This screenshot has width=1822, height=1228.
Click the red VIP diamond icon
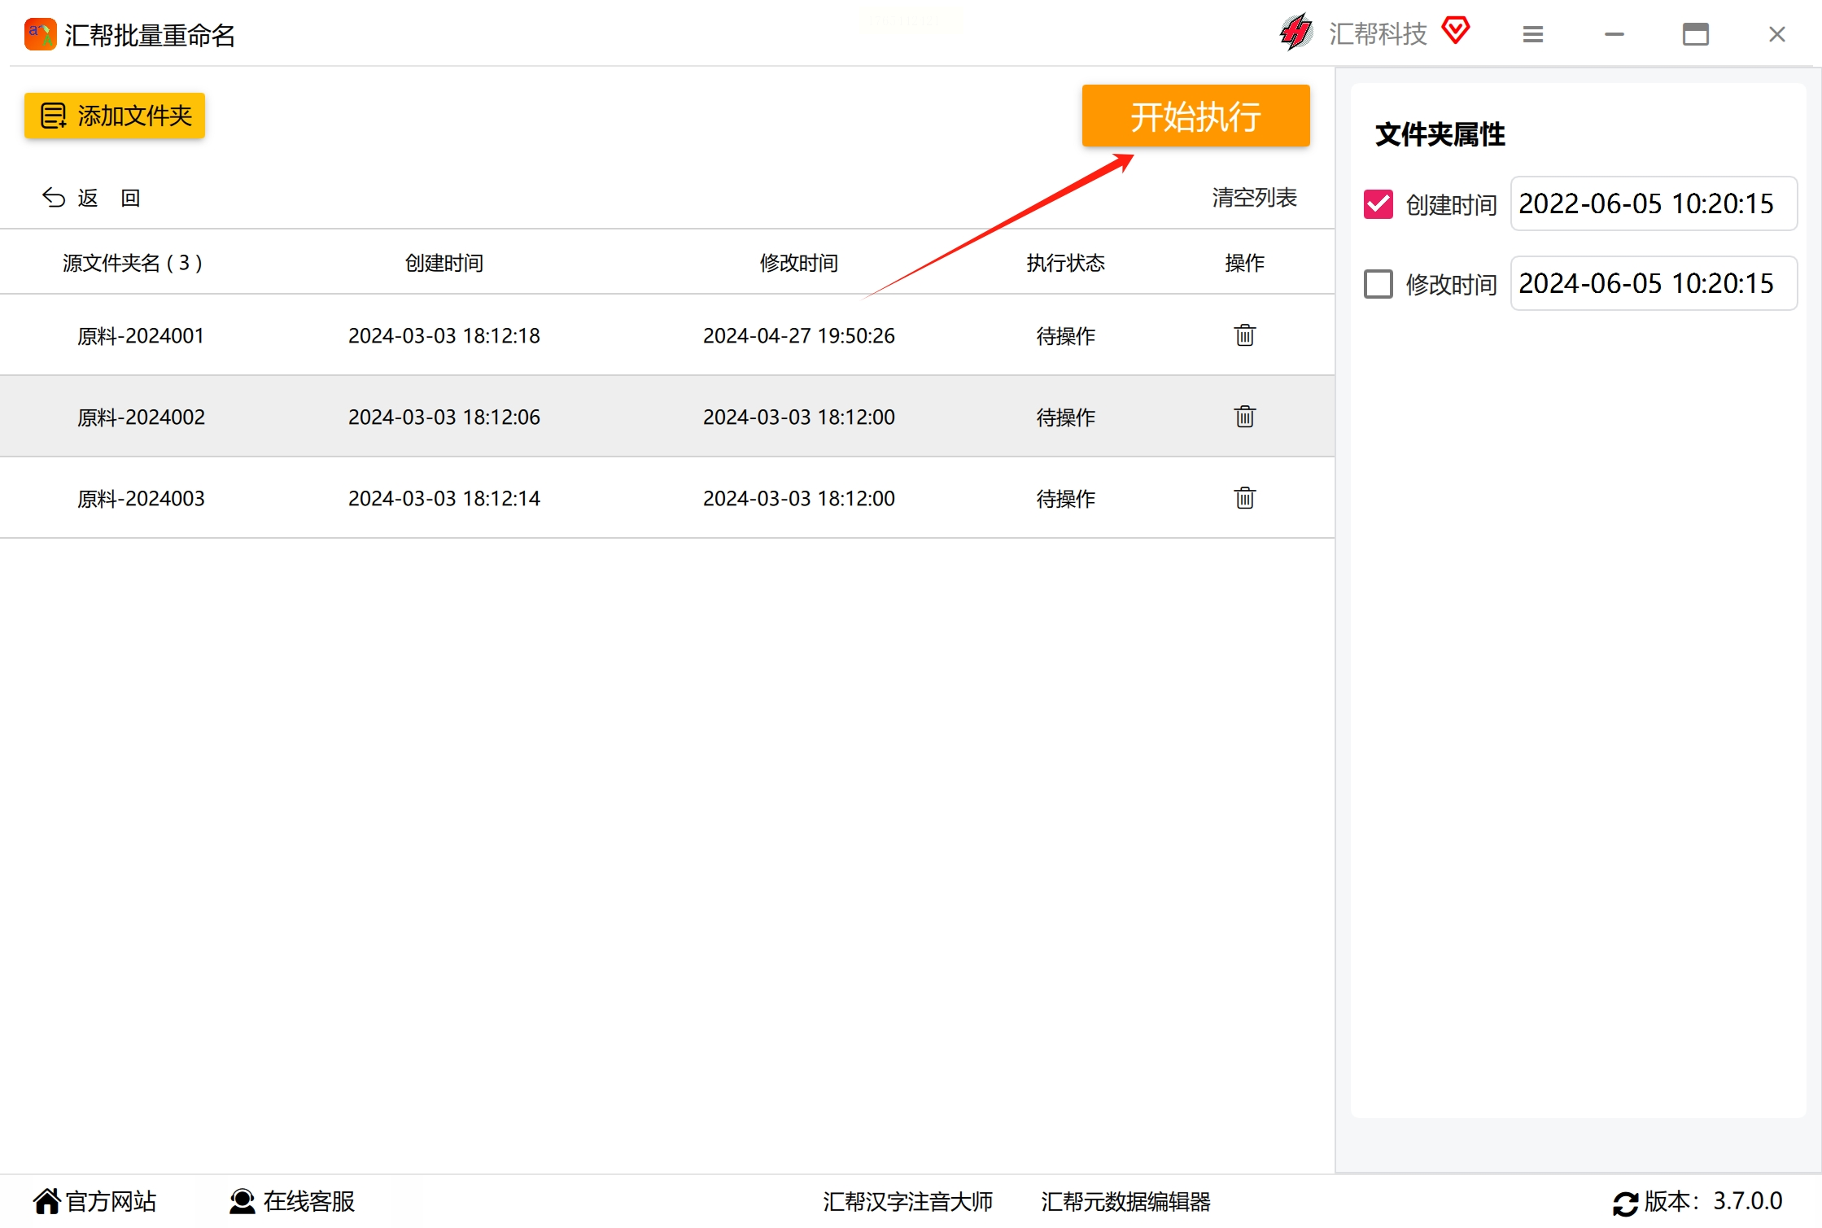tap(1455, 31)
